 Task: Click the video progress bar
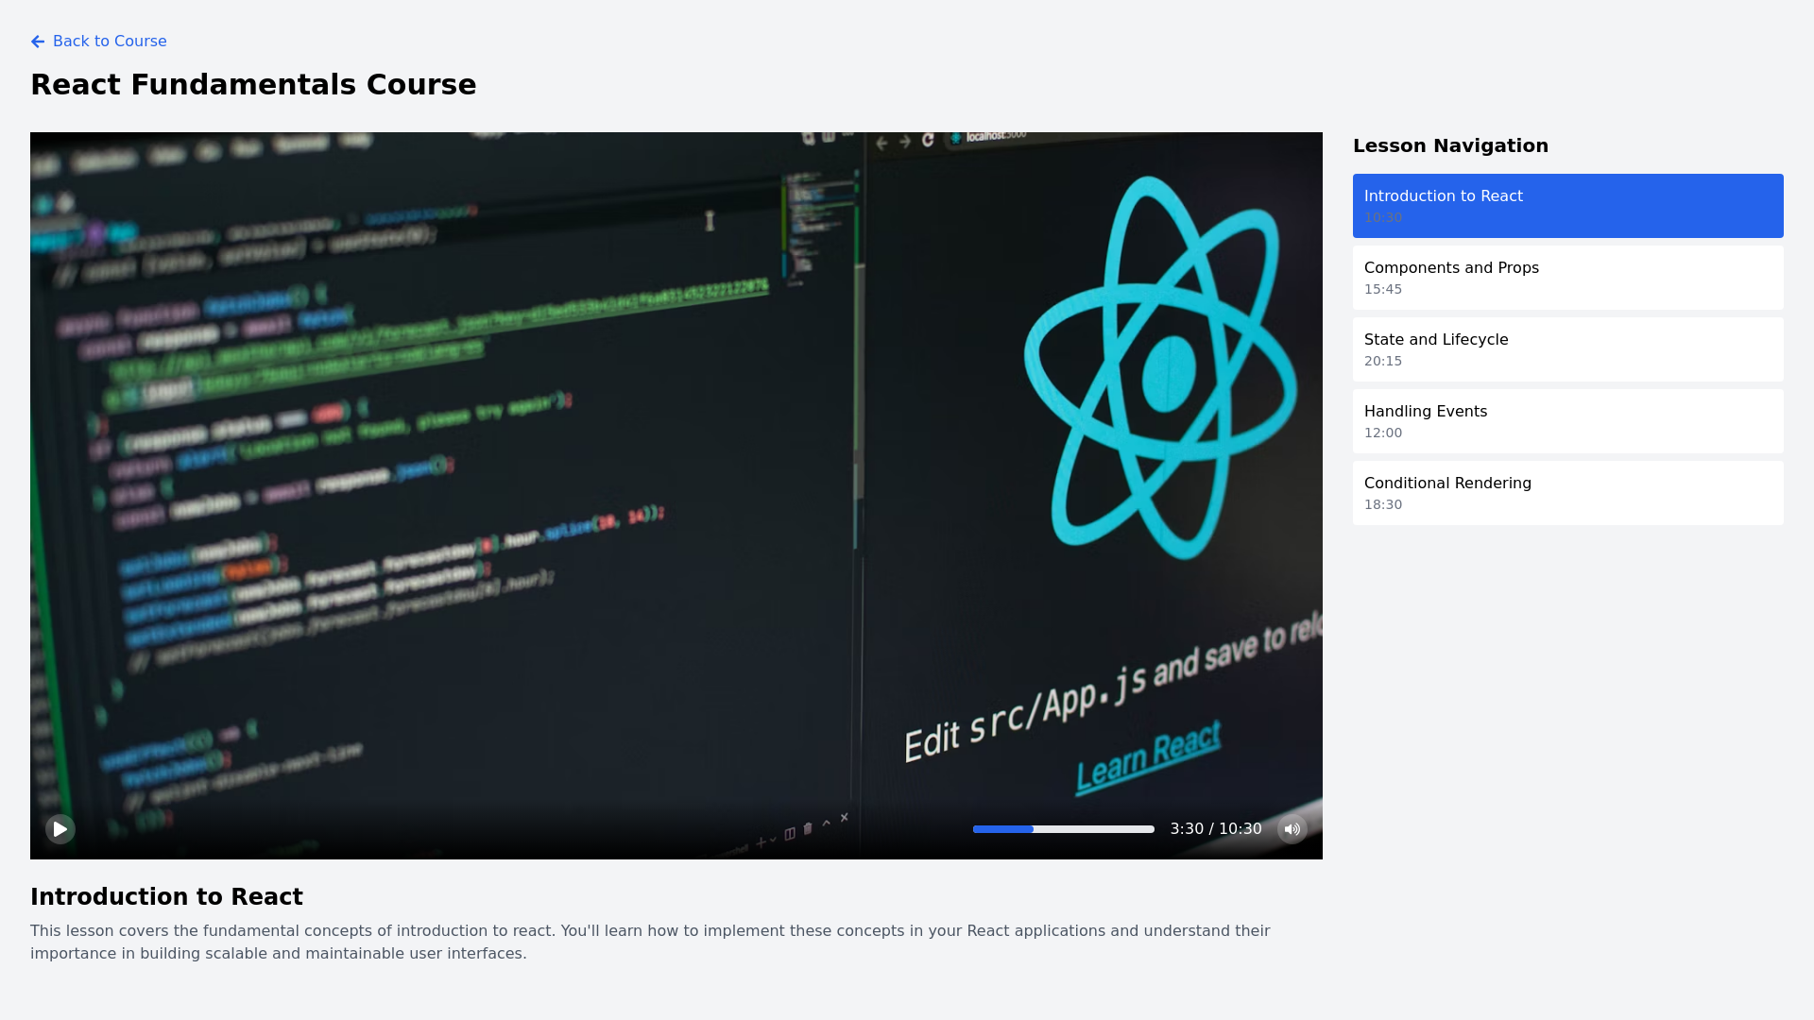1063,829
